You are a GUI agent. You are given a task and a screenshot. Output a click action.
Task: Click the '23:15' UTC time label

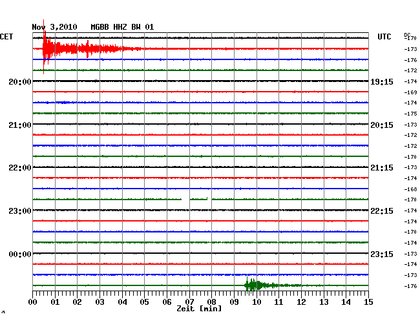pos(382,254)
